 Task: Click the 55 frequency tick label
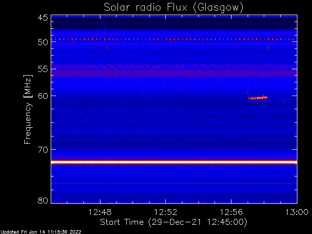43,69
